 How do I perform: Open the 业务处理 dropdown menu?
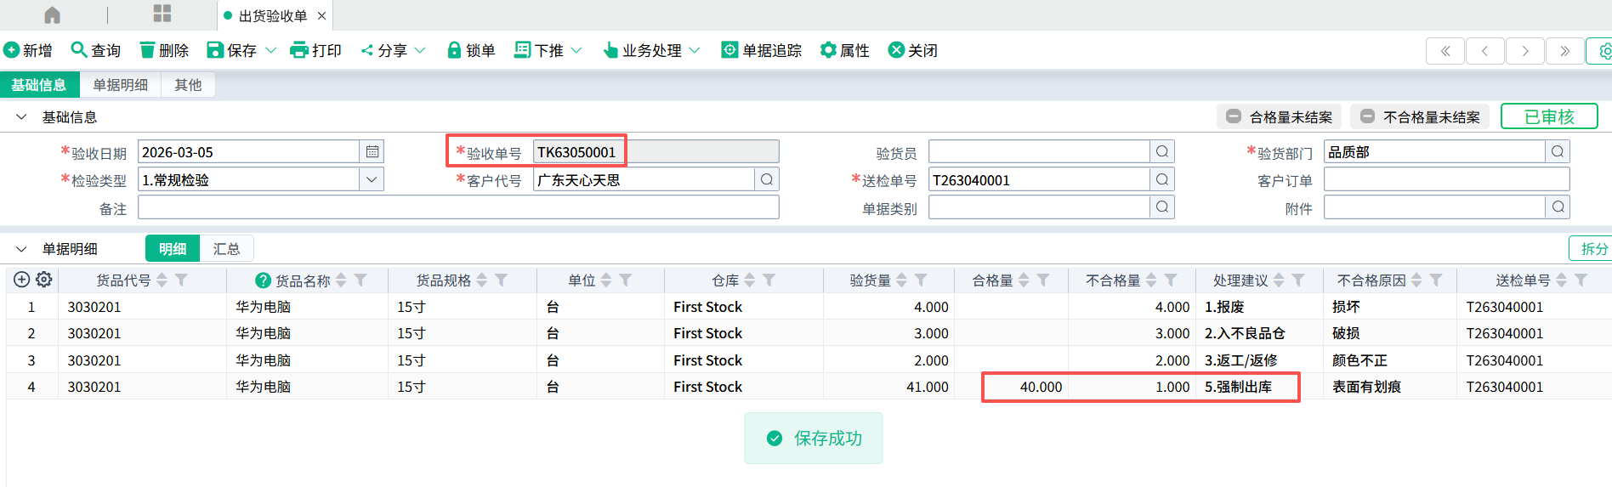[651, 50]
